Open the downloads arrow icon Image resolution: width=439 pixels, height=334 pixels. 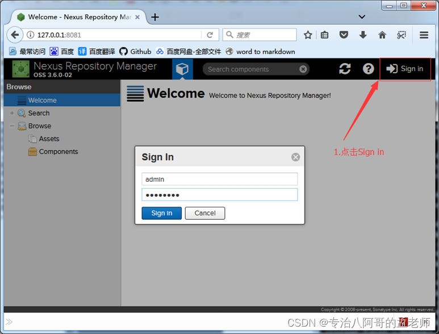(363, 35)
